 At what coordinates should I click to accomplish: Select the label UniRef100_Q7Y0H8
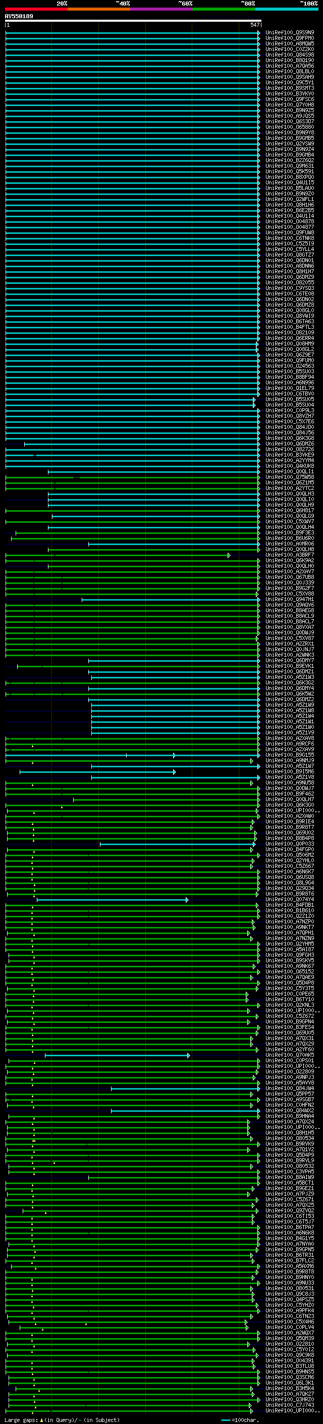coord(290,105)
